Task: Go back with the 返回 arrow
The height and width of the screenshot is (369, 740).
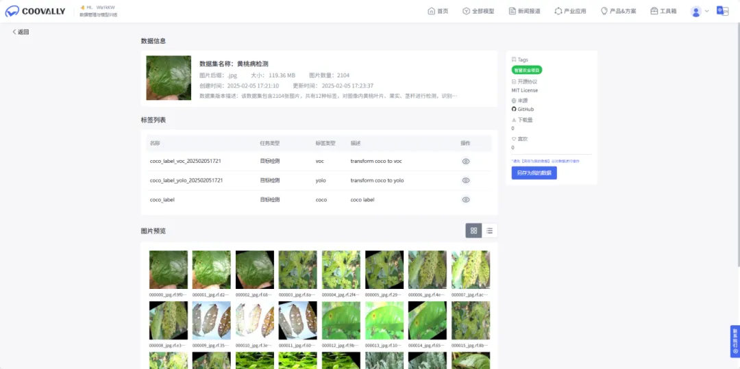Action: (21, 32)
